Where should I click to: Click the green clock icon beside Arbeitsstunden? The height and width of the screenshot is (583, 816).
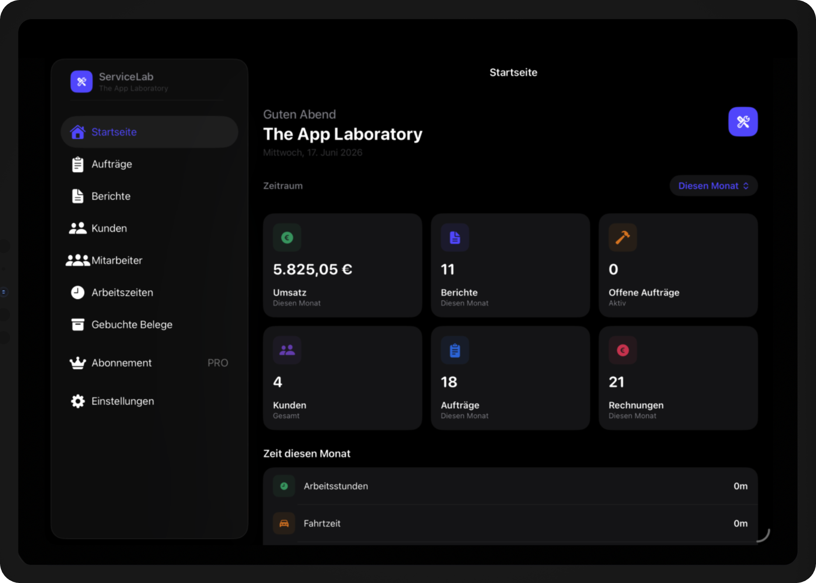tap(284, 486)
